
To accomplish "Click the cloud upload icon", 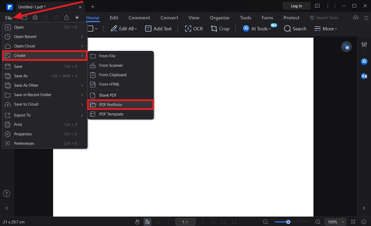I will pos(356,18).
